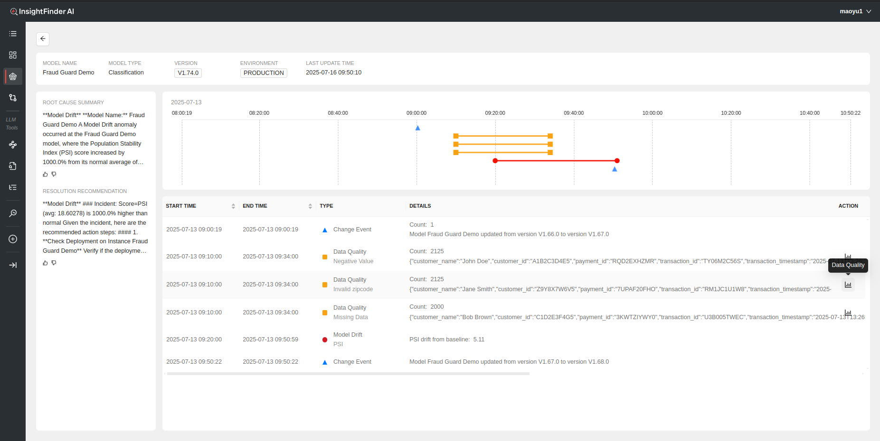The width and height of the screenshot is (880, 441).
Task: Thumbs up the Resolution Recommendation
Action: 46,263
